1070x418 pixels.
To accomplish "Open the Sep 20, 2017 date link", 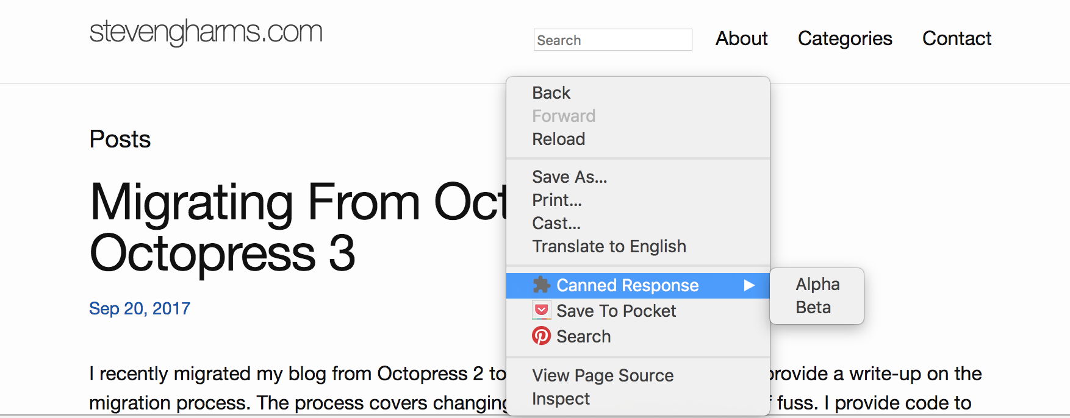I will (140, 308).
